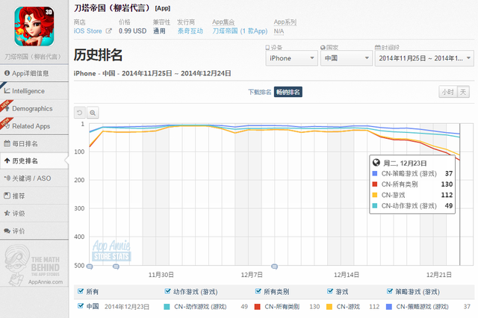Open 评价 sidebar item
Viewport: 478px width, 318px height.
(x=34, y=231)
